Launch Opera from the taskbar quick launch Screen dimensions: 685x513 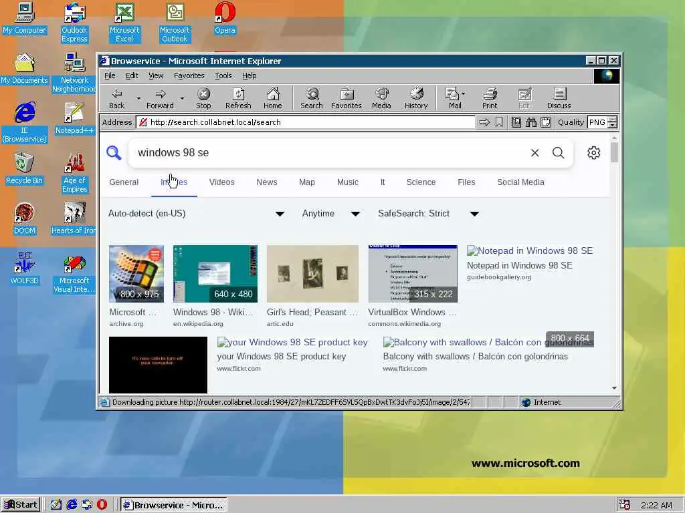coord(102,505)
